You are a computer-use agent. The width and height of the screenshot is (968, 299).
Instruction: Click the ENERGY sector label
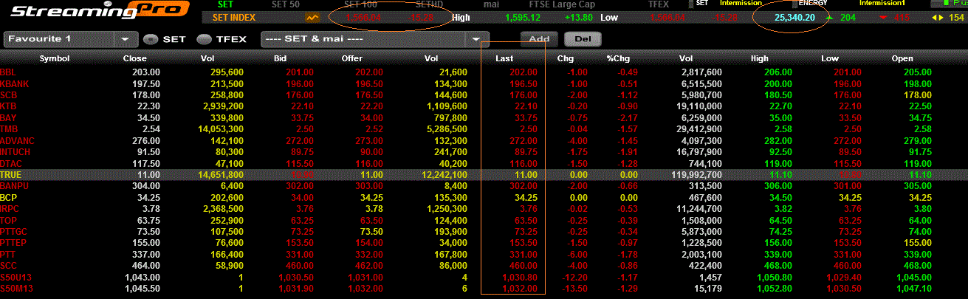pyautogui.click(x=814, y=4)
